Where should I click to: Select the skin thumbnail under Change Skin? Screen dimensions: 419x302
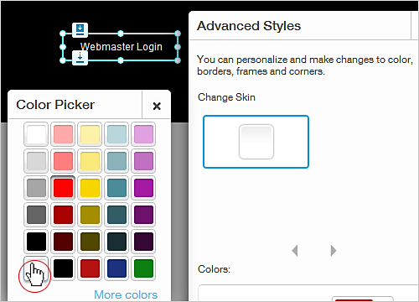tap(256, 142)
